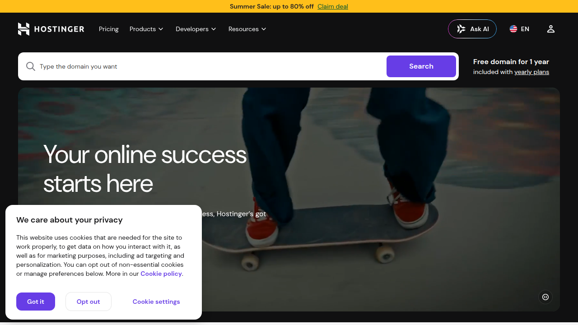Image resolution: width=578 pixels, height=325 pixels.
Task: Click the Ask AI sparkle icon
Action: (461, 29)
